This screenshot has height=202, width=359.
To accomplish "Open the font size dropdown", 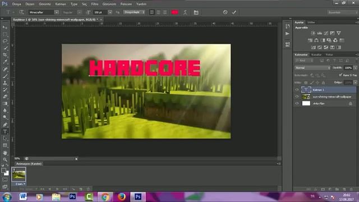I will pyautogui.click(x=110, y=12).
